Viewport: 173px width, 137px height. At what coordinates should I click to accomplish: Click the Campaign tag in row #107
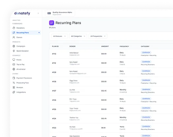click(146, 89)
